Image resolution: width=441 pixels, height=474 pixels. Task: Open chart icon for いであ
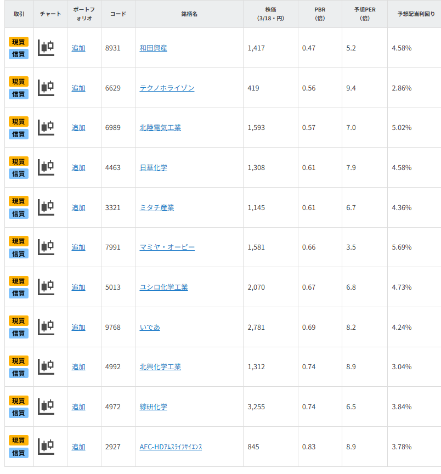click(x=46, y=327)
